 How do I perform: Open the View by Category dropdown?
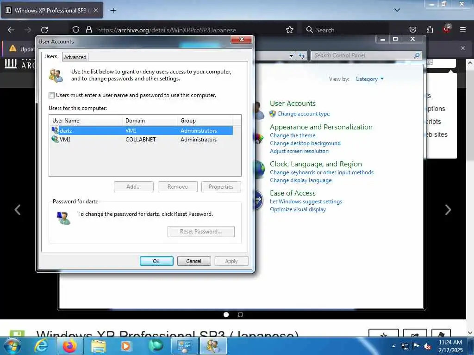[369, 79]
